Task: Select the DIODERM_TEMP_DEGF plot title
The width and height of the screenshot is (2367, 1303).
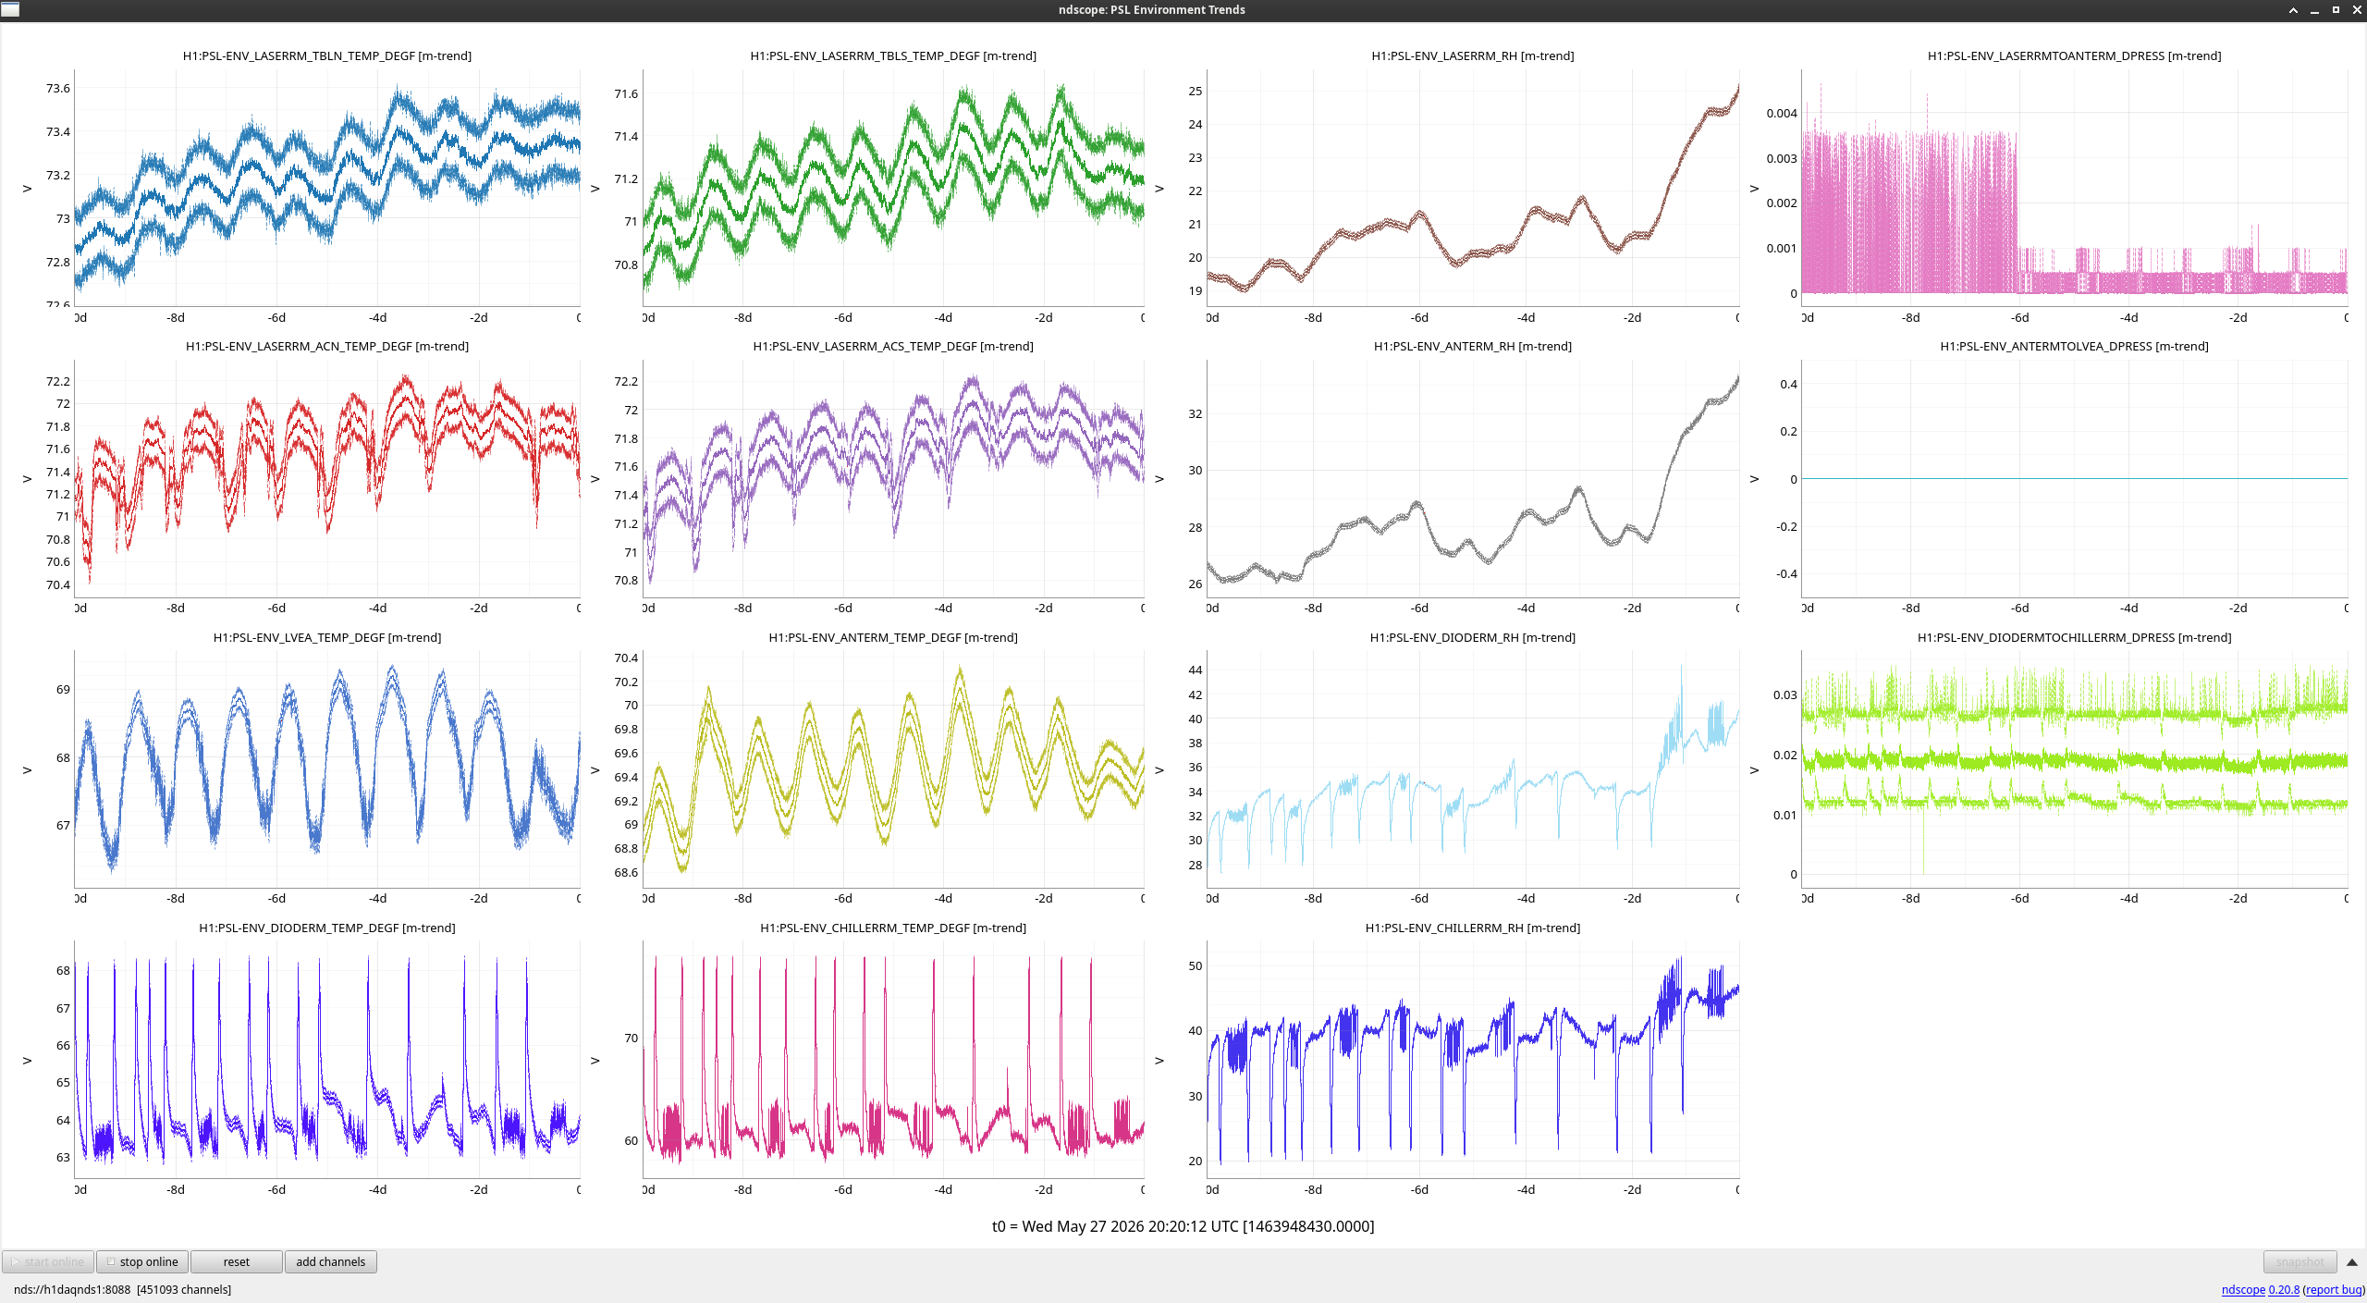Action: point(327,928)
